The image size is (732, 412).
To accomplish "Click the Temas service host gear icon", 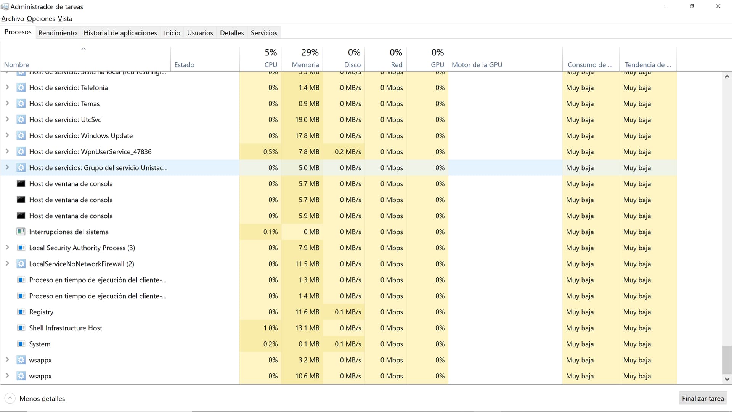I will pos(21,104).
